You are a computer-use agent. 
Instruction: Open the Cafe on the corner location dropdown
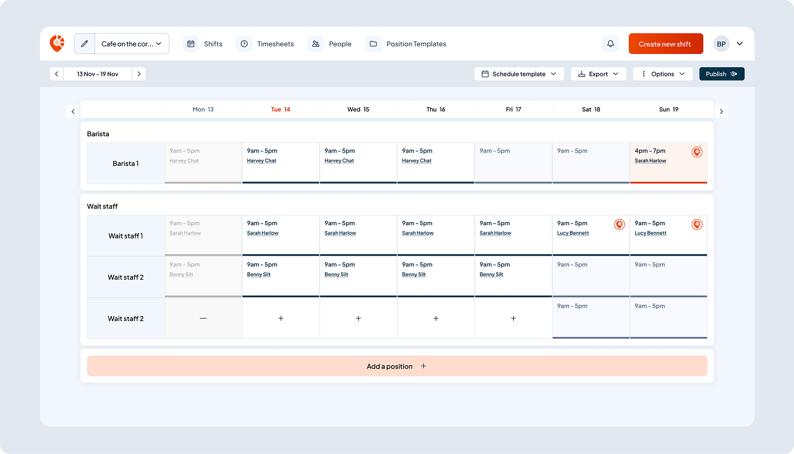[132, 44]
